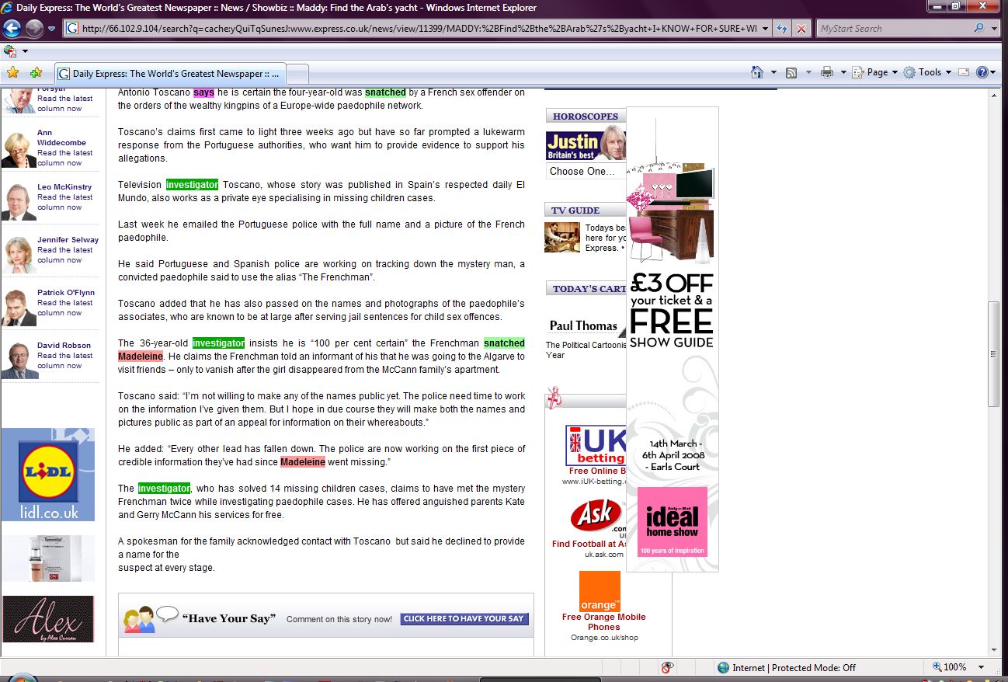Open the Help question mark icon

pyautogui.click(x=982, y=72)
